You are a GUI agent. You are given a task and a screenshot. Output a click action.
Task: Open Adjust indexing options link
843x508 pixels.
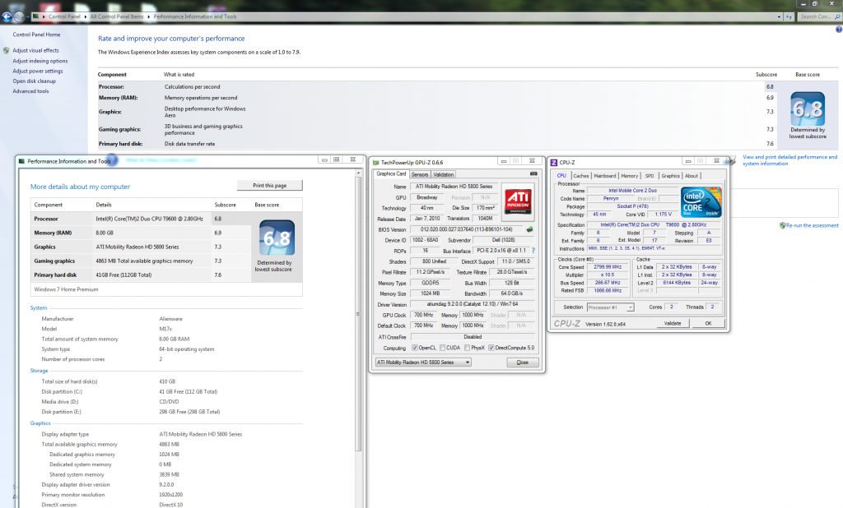(x=40, y=61)
